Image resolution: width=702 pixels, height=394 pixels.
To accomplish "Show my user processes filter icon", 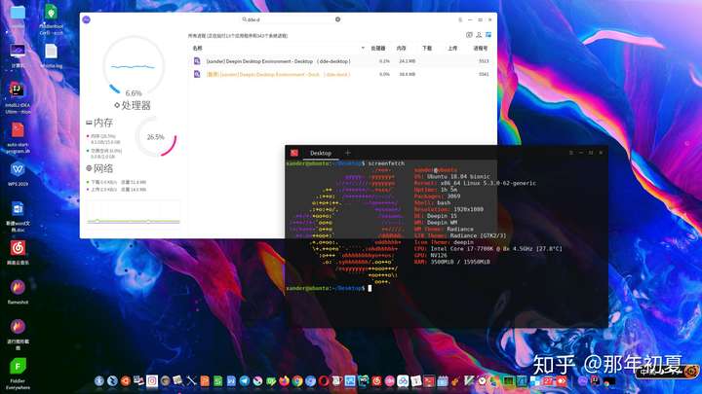I will [x=479, y=35].
